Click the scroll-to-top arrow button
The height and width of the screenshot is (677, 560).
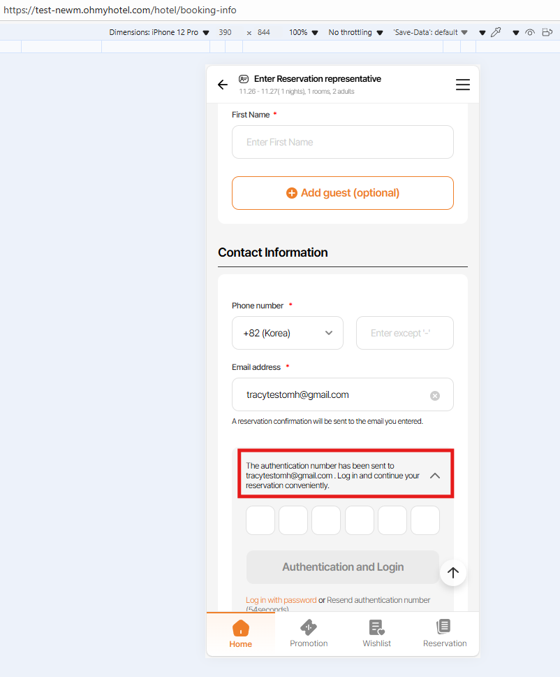tap(453, 573)
